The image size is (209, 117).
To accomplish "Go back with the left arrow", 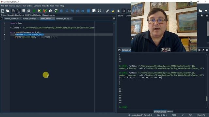I will (x=119, y=11).
